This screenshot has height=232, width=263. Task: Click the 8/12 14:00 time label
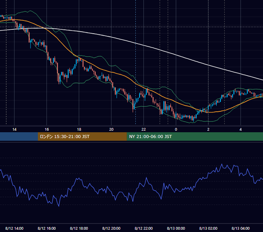14,228
